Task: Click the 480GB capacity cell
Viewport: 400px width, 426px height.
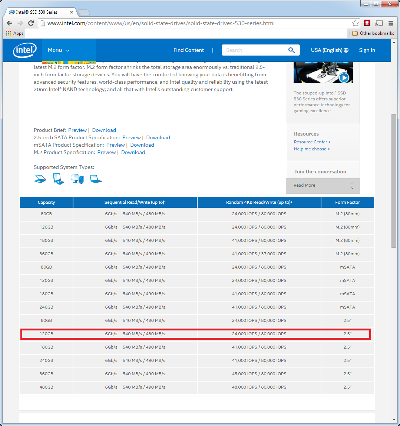Action: pyautogui.click(x=46, y=387)
